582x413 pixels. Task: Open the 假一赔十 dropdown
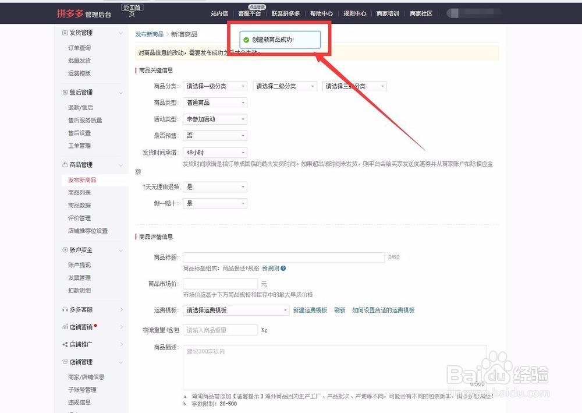215,203
